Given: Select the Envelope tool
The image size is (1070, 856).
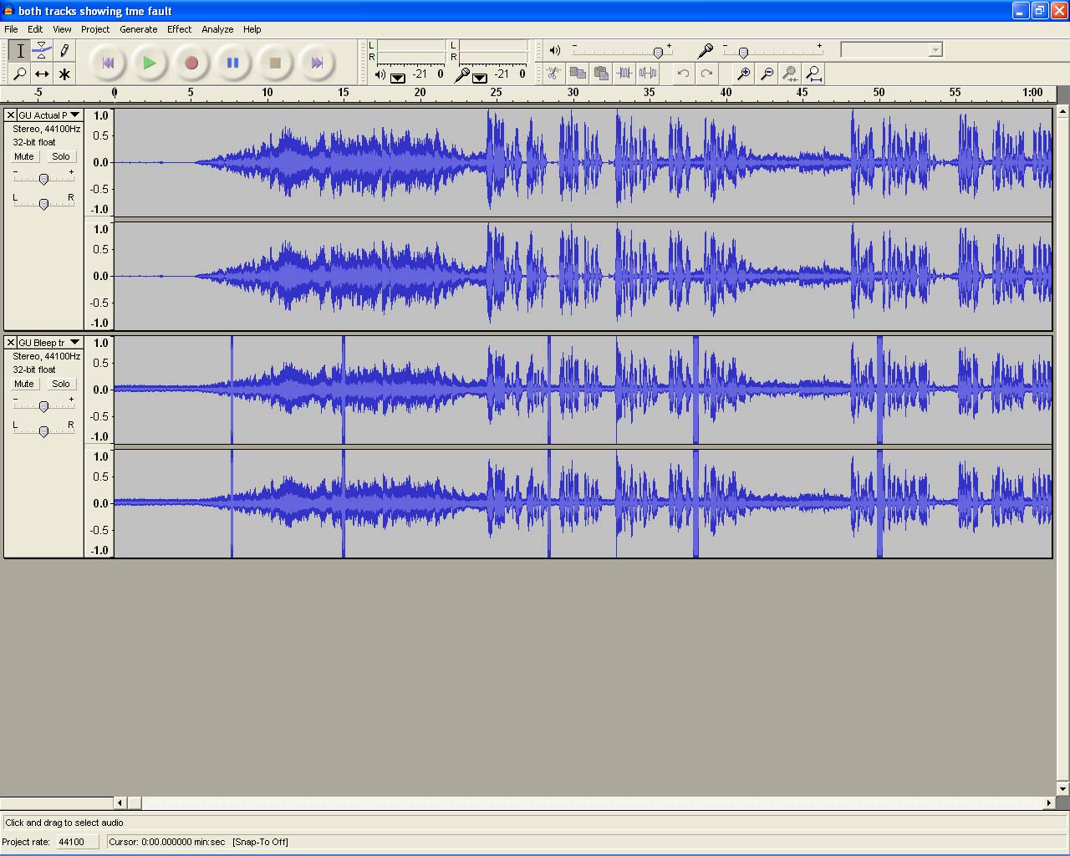Looking at the screenshot, I should [x=42, y=51].
